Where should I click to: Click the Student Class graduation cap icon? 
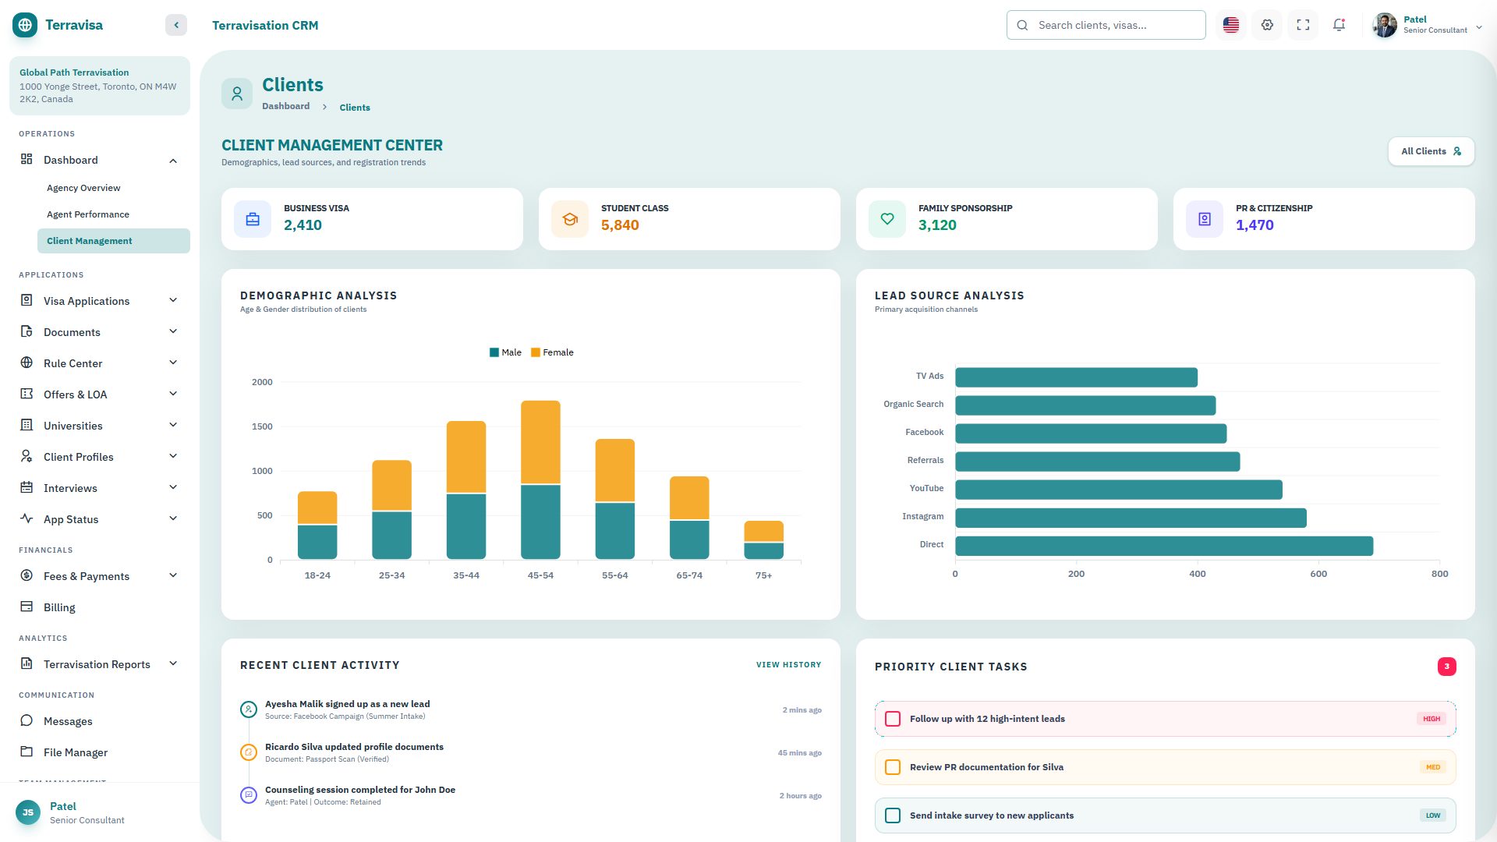tap(570, 219)
